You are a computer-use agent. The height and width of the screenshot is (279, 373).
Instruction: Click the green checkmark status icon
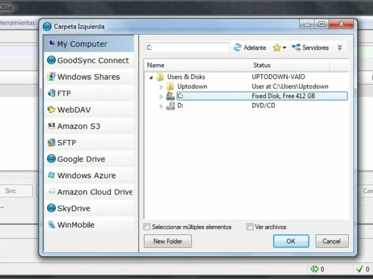(359, 269)
